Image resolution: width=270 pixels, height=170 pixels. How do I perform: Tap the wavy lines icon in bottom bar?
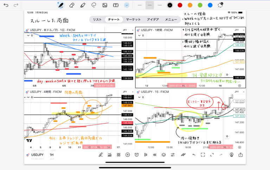[183, 155]
